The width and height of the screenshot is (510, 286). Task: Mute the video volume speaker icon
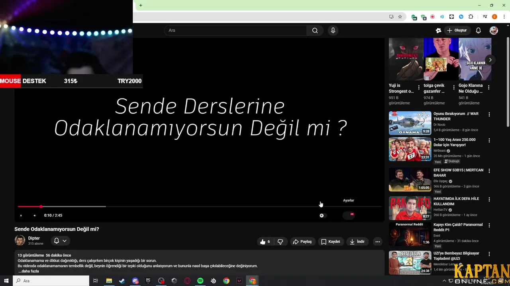coord(35,215)
